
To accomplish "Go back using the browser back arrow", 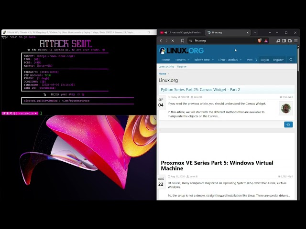I will pos(161,41).
